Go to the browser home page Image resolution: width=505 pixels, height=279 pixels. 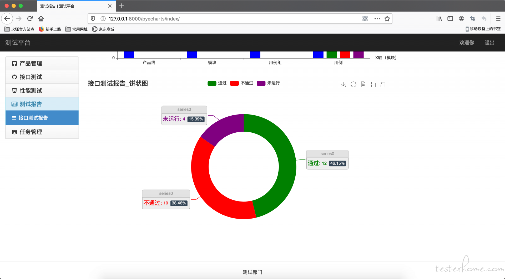point(41,19)
